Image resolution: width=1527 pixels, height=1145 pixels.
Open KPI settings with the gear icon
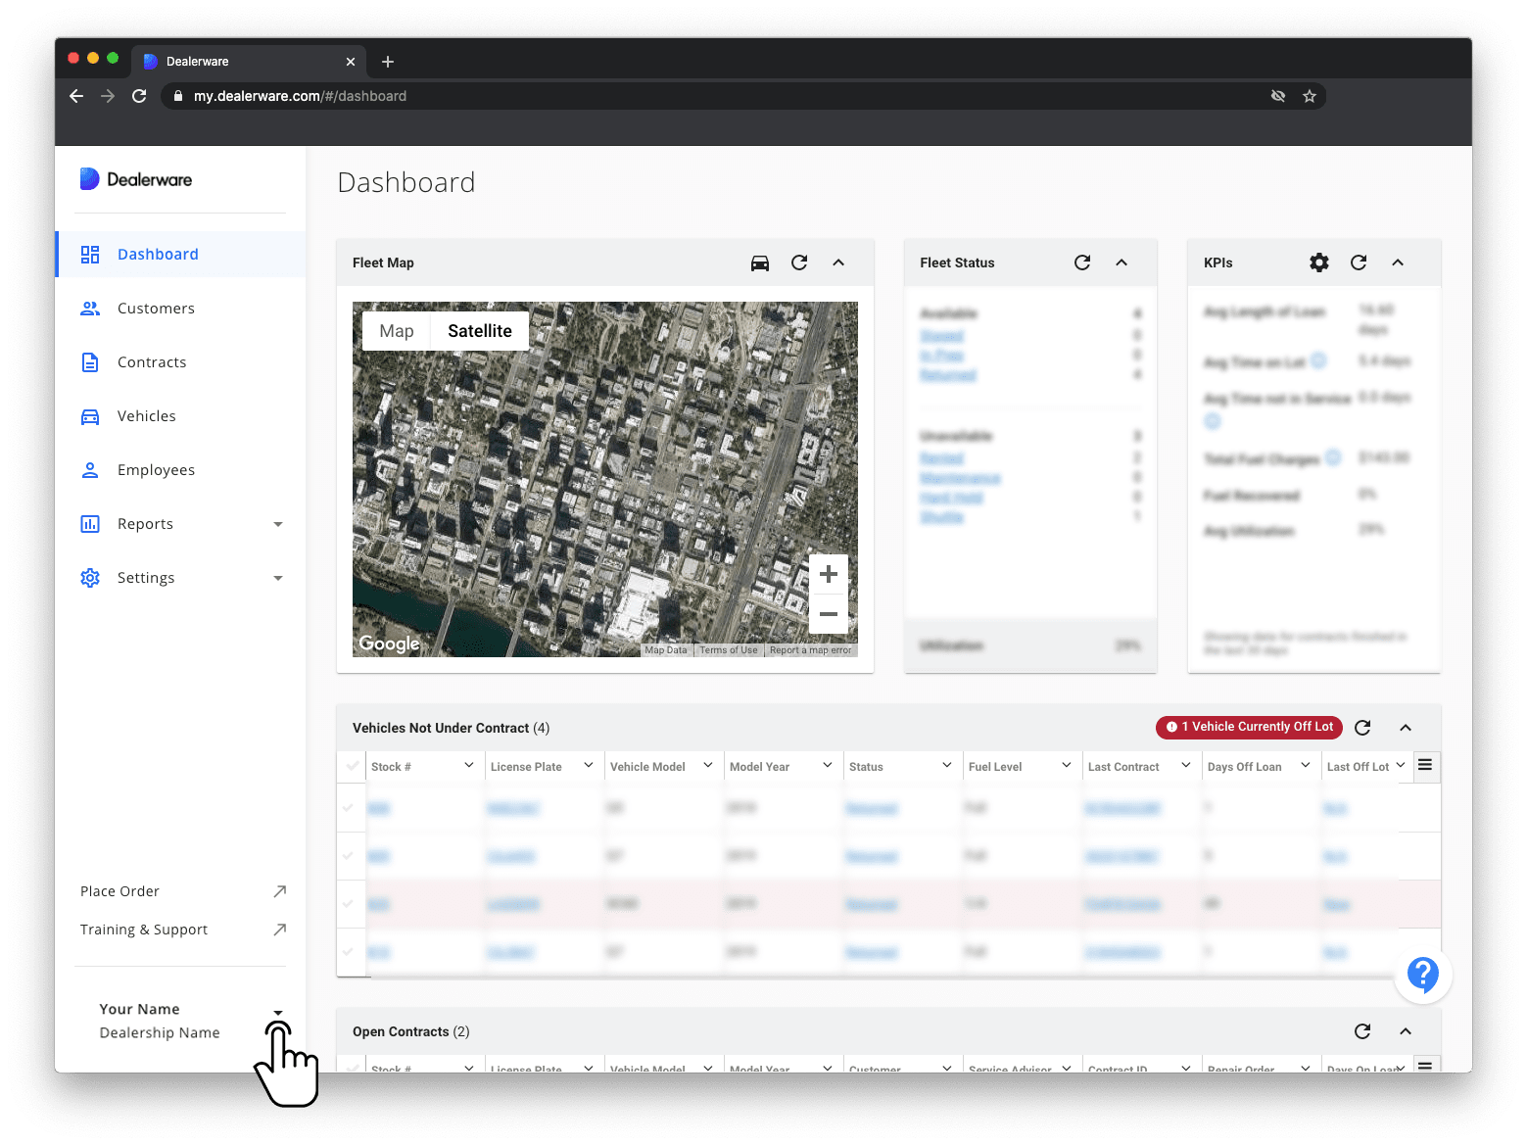[x=1318, y=262]
